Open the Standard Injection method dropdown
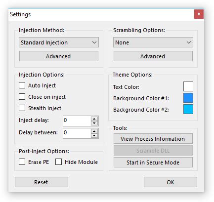214x202 pixels. coord(59,42)
